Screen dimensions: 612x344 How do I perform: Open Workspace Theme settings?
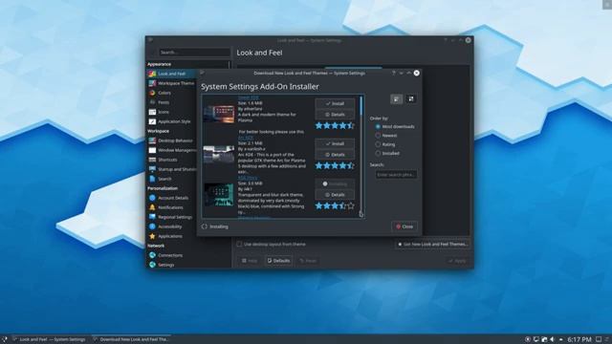tap(172, 83)
